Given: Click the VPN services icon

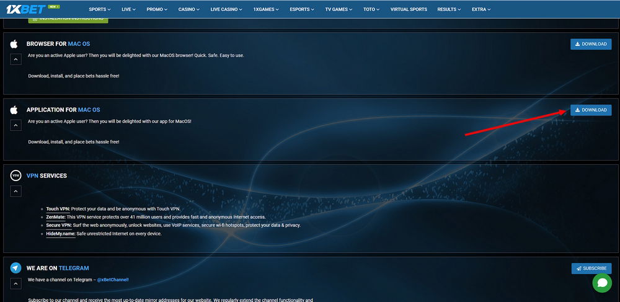Looking at the screenshot, I should (x=15, y=175).
